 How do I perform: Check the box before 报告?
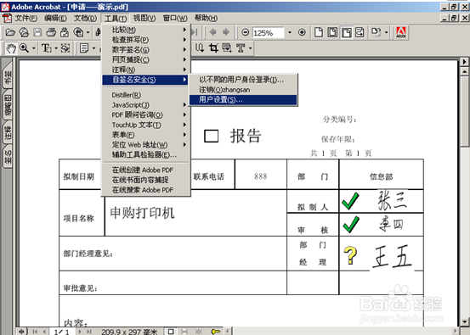tap(212, 136)
